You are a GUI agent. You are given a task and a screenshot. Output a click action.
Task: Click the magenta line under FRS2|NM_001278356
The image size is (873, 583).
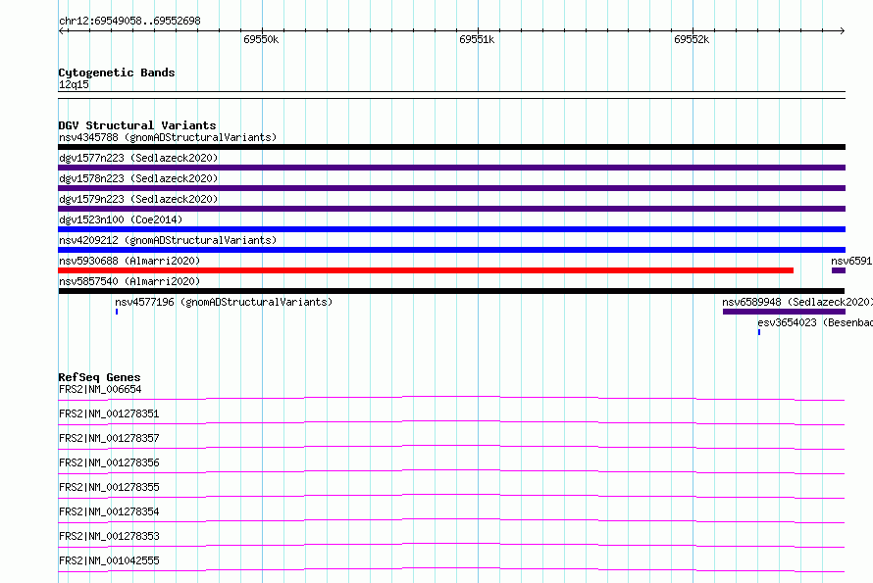click(451, 471)
